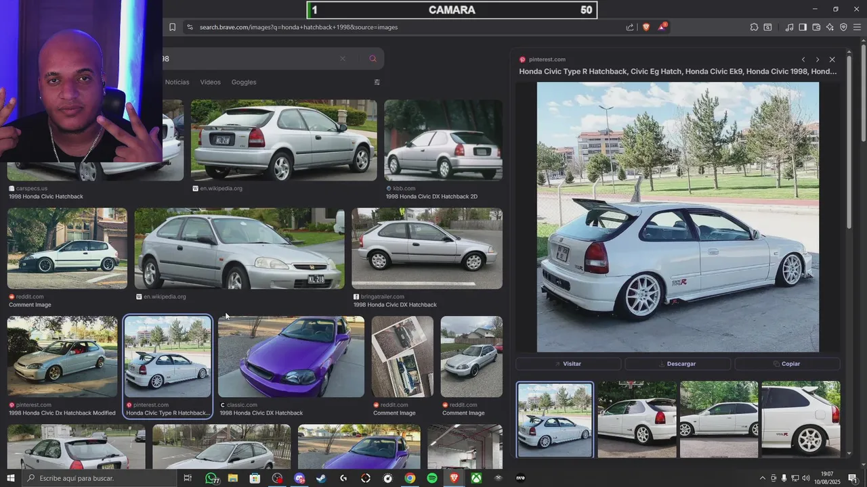Open Spotify from the taskbar
This screenshot has height=487, width=867.
(x=432, y=478)
